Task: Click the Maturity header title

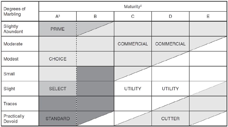Action: tap(133, 7)
